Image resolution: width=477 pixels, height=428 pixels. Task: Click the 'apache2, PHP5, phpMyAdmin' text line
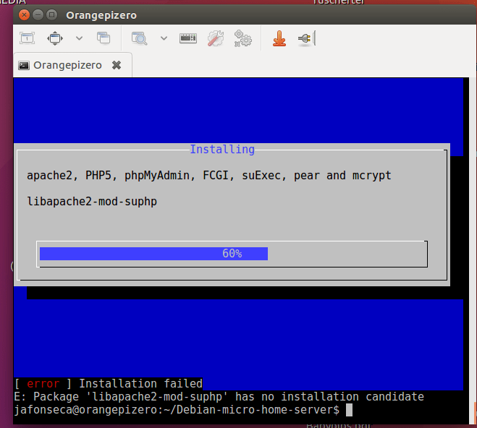tap(209, 176)
